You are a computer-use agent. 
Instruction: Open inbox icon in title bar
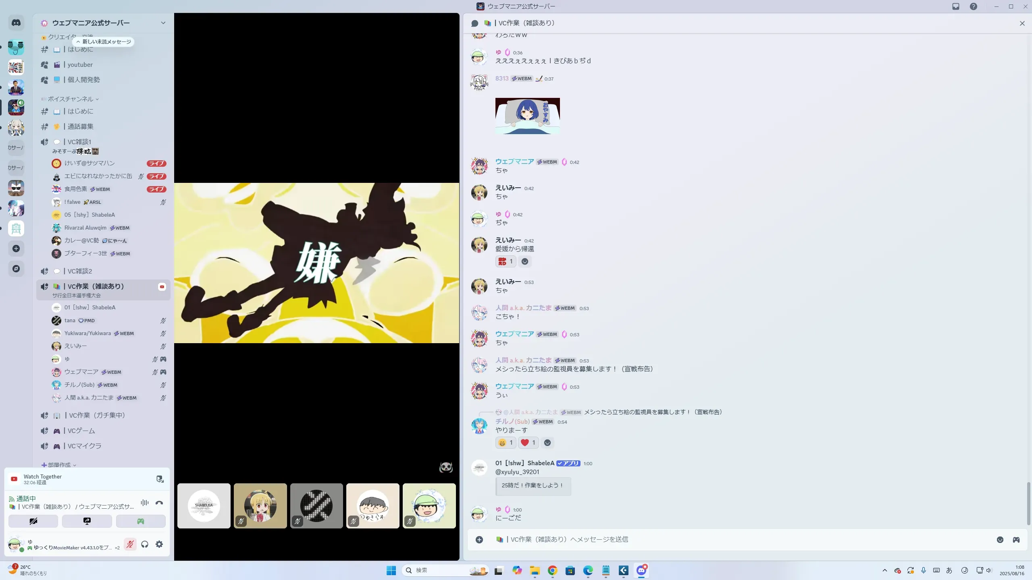[x=956, y=6]
